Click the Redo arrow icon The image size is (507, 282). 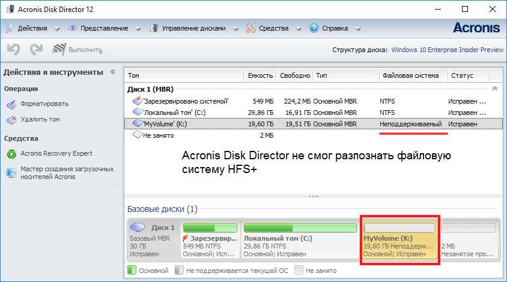(x=36, y=50)
